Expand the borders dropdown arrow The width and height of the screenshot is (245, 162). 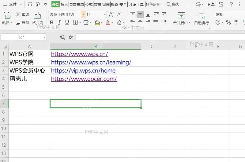point(80,23)
